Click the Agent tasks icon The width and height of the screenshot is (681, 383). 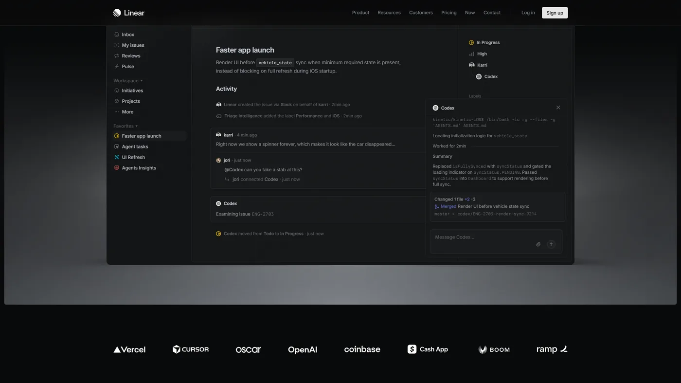[117, 147]
